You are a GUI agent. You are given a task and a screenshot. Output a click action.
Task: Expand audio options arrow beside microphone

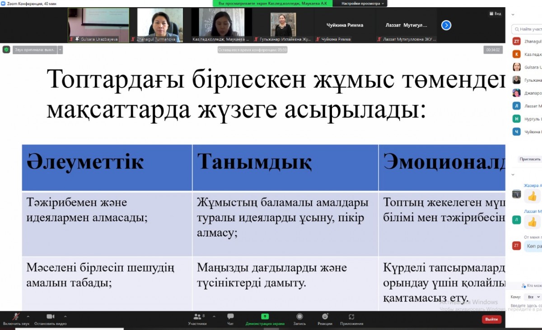click(x=28, y=316)
